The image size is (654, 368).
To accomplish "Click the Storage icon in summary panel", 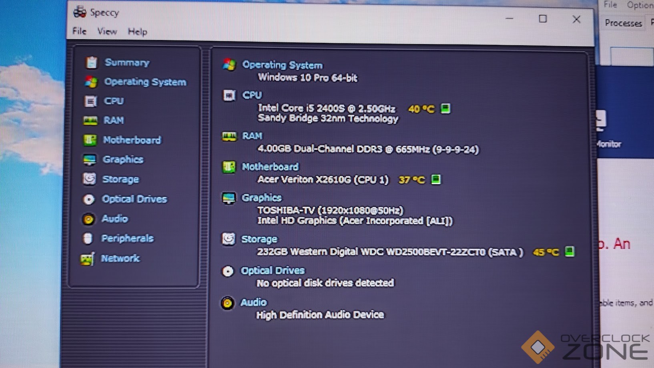I will 228,239.
